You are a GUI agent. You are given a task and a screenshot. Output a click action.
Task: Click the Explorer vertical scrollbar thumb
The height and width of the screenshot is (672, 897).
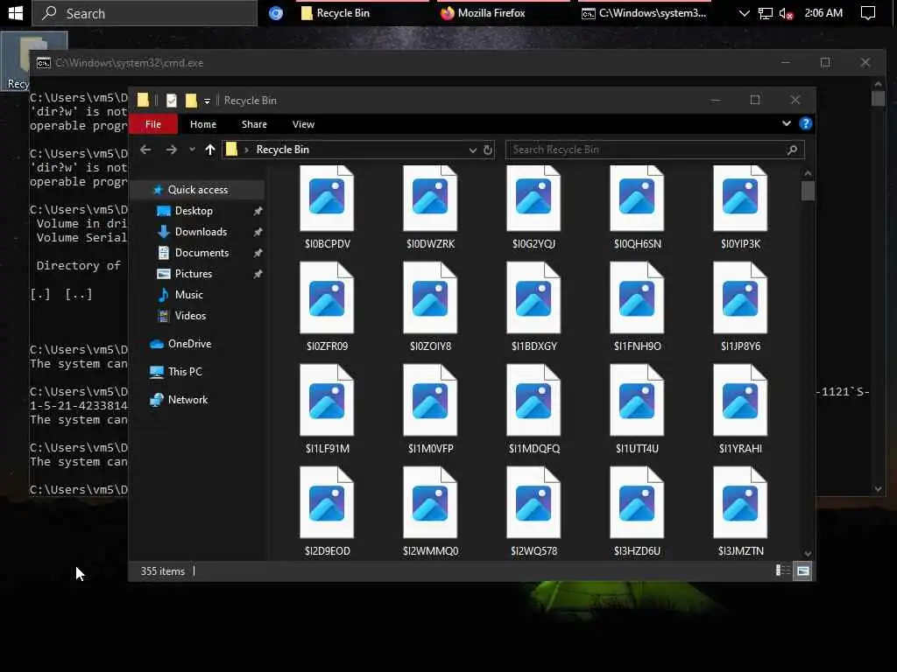point(807,191)
